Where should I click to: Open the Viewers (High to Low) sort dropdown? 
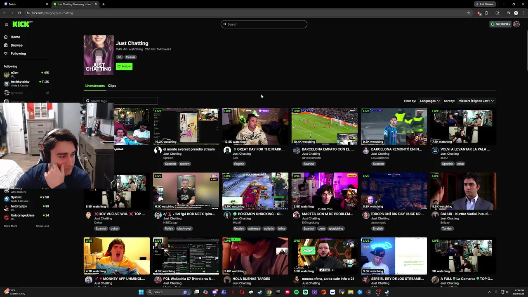(x=476, y=101)
